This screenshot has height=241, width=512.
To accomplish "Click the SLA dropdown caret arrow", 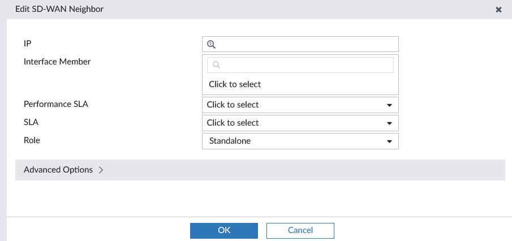I will [389, 123].
